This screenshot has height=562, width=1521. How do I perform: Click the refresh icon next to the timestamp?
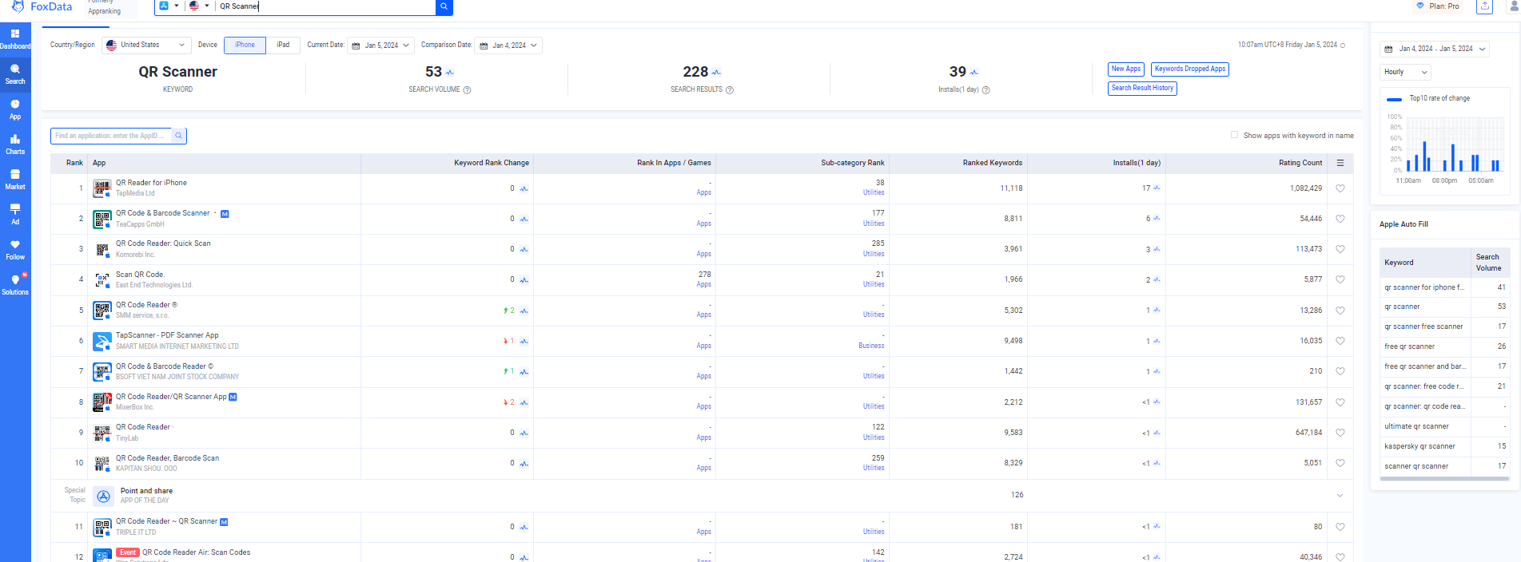pos(1343,46)
